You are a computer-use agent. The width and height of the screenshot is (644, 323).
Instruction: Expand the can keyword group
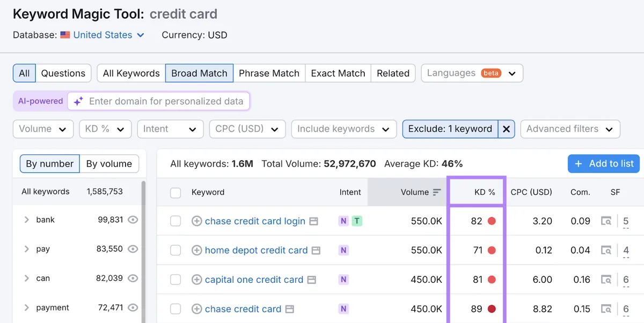[26, 279]
